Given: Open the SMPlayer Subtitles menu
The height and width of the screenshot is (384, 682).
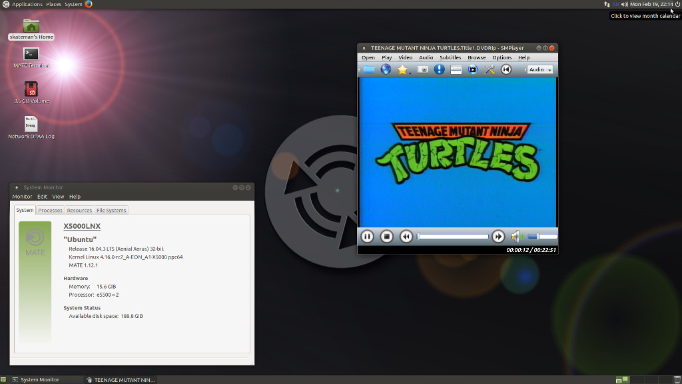Looking at the screenshot, I should (450, 57).
